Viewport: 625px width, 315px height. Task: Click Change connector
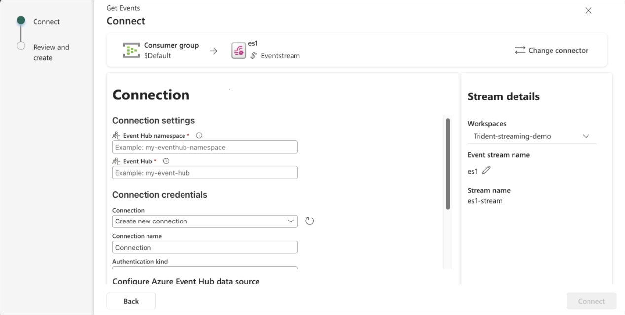click(x=551, y=50)
